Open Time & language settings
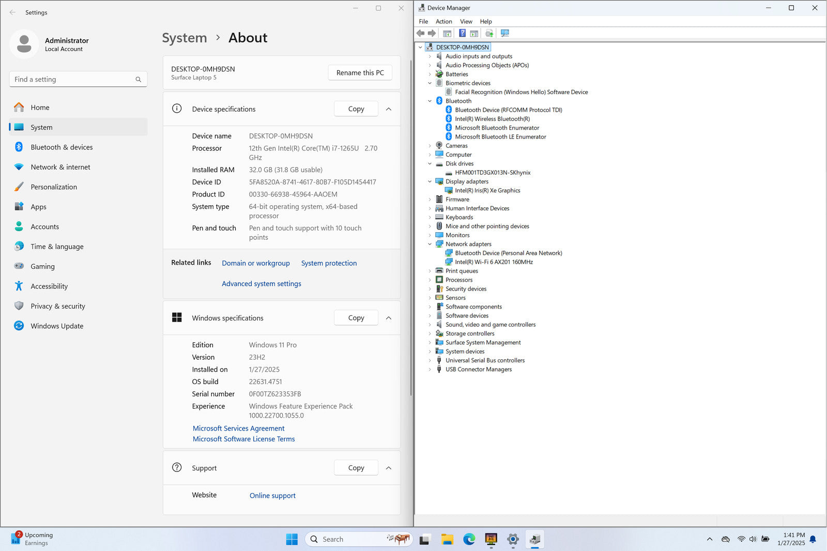The height and width of the screenshot is (551, 827). tap(78, 247)
